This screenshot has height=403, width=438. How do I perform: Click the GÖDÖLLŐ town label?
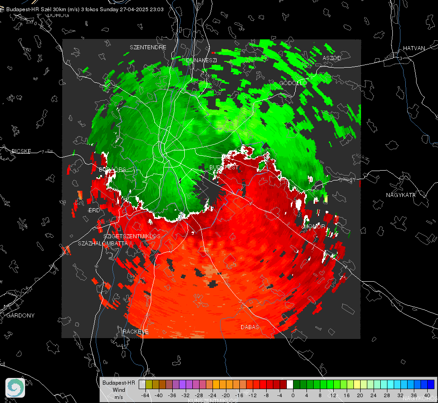pyautogui.click(x=293, y=83)
